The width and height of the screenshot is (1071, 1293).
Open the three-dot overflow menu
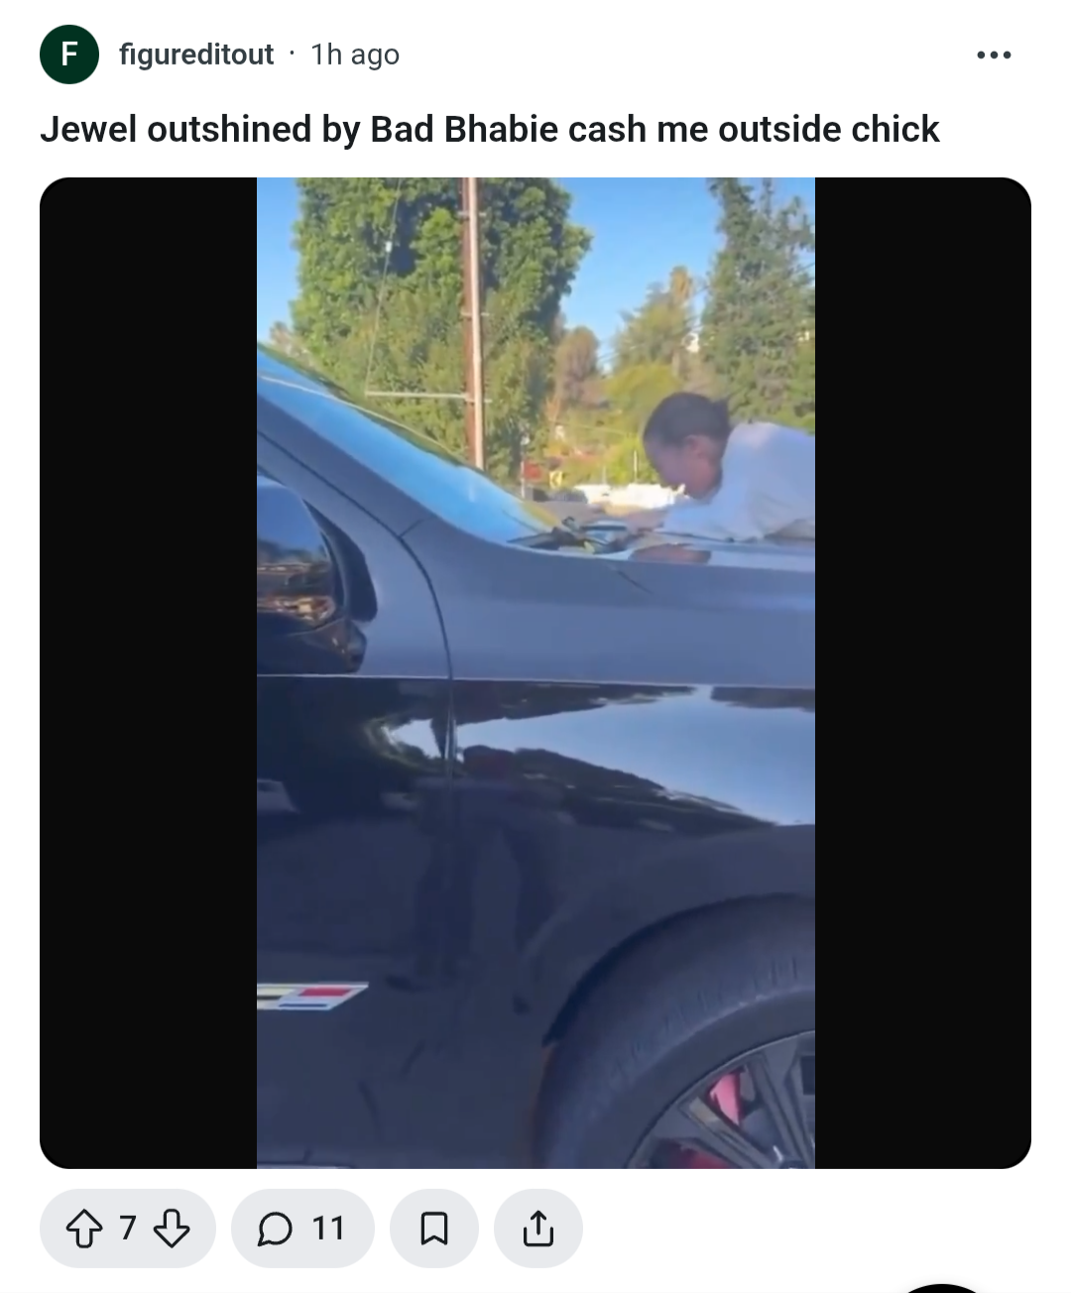(994, 55)
